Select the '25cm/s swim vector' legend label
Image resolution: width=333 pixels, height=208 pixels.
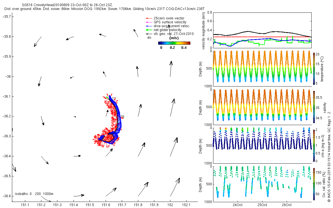point(169,18)
